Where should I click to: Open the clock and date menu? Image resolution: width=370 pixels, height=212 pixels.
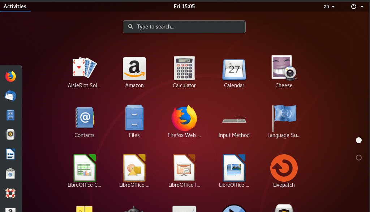[184, 6]
